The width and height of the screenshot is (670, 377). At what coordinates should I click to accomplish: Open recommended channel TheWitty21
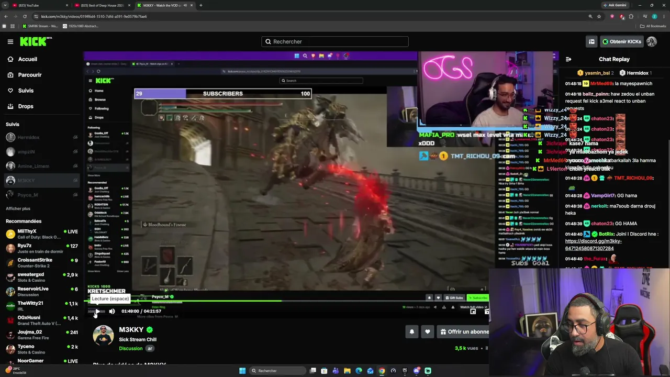click(x=42, y=306)
